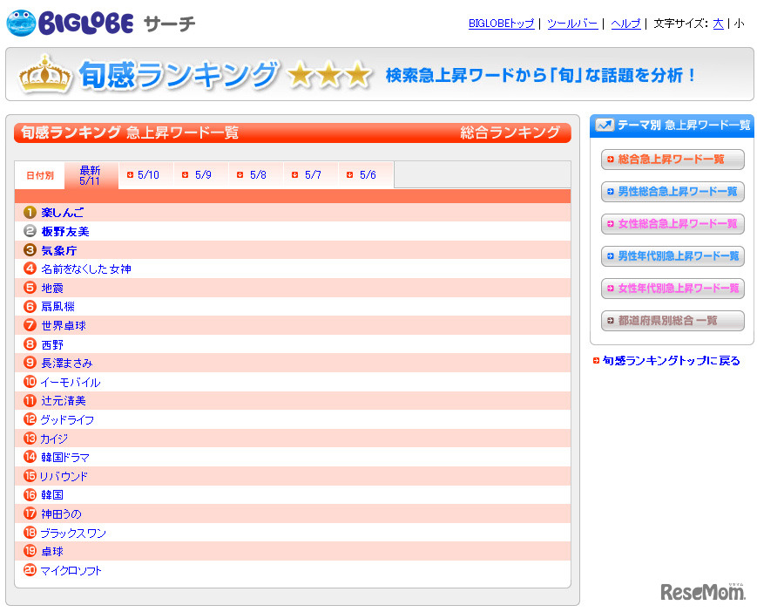Click the chart icon beside テーマ別 header
This screenshot has width=757, height=612.
[x=605, y=125]
